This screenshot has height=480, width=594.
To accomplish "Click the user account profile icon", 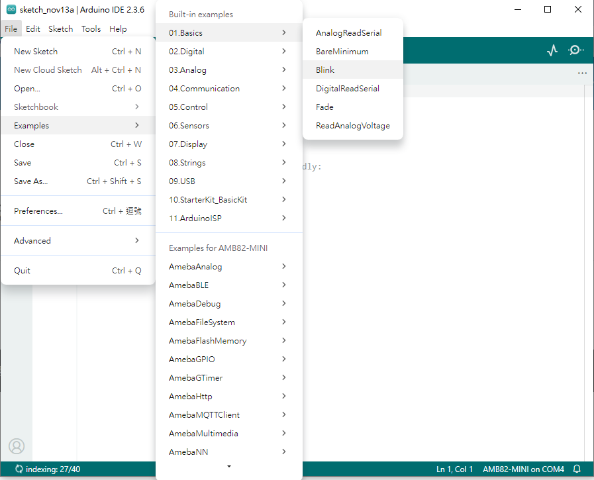I will tap(17, 446).
